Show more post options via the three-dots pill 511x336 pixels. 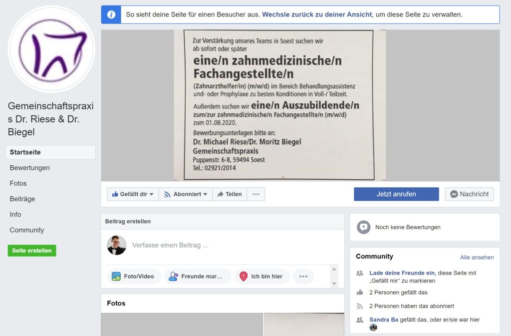coord(303,277)
